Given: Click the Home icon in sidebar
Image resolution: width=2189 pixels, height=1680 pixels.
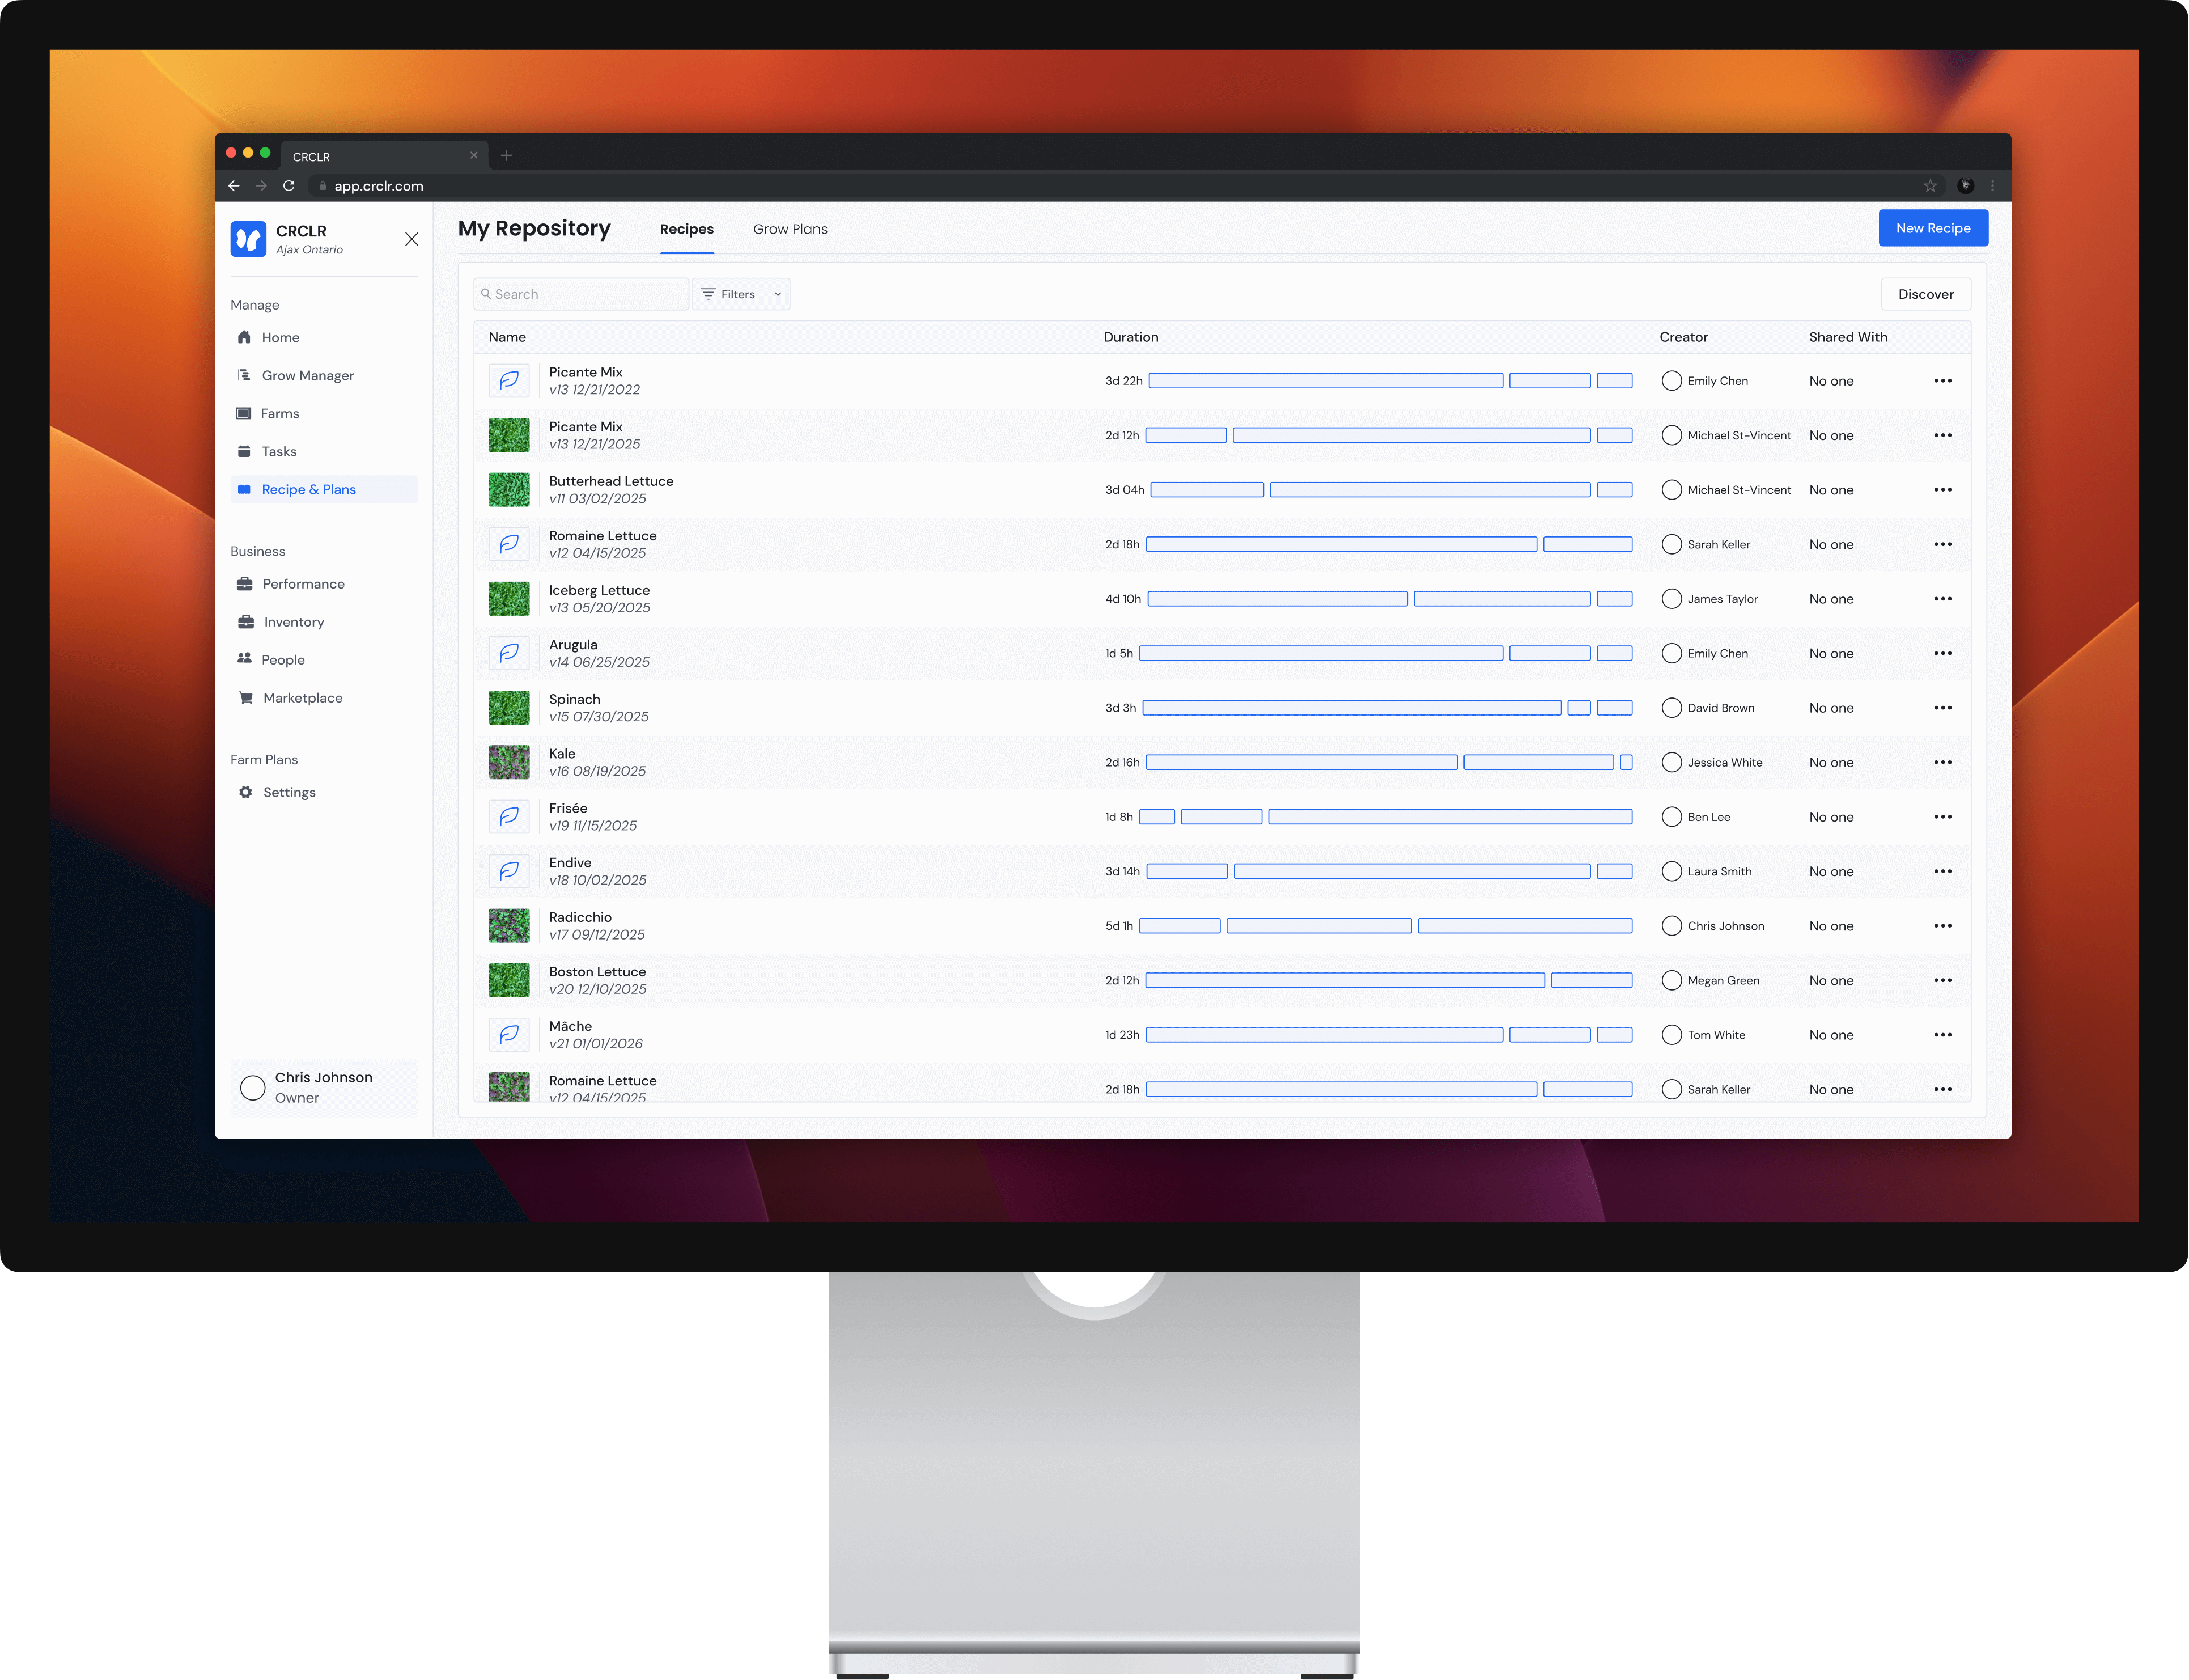Looking at the screenshot, I should [x=244, y=337].
